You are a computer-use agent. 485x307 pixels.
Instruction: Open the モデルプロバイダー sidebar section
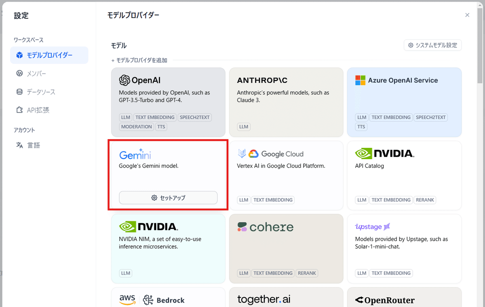point(49,55)
